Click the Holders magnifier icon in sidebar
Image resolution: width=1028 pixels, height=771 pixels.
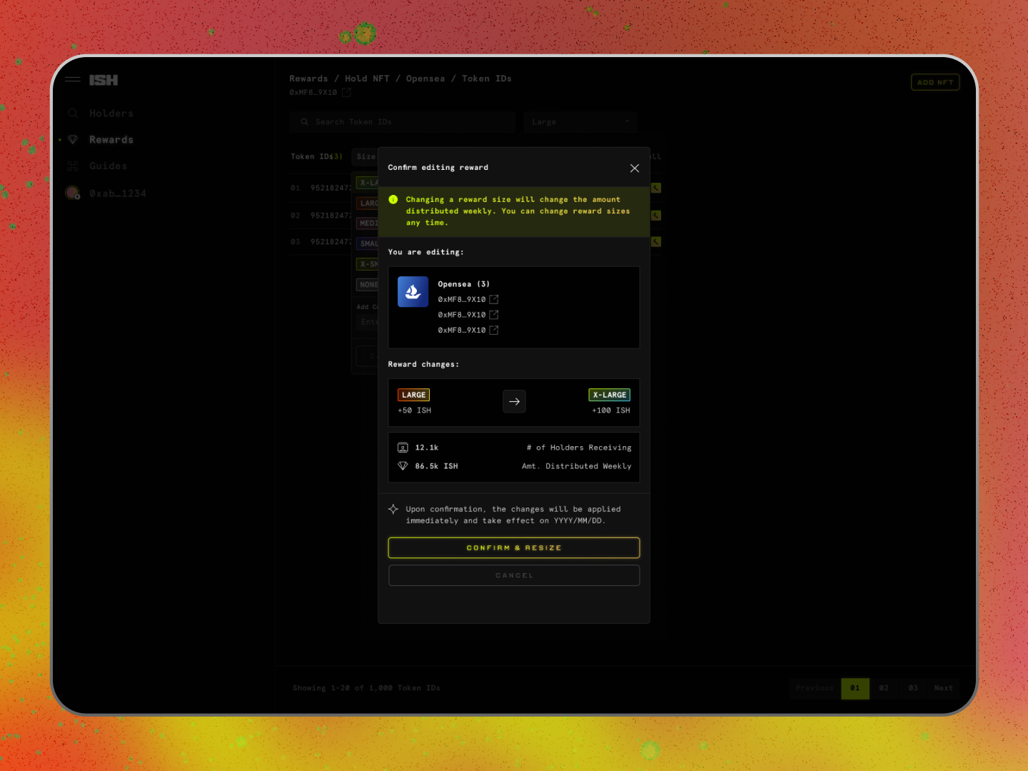tap(73, 113)
